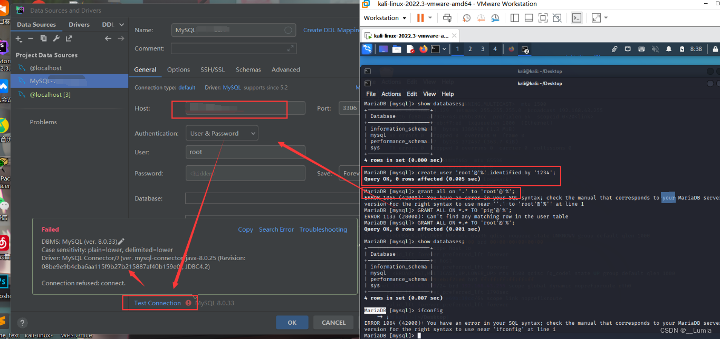Image resolution: width=720 pixels, height=339 pixels.
Task: Take a VM snapshot from VMware toolbar
Action: click(467, 18)
